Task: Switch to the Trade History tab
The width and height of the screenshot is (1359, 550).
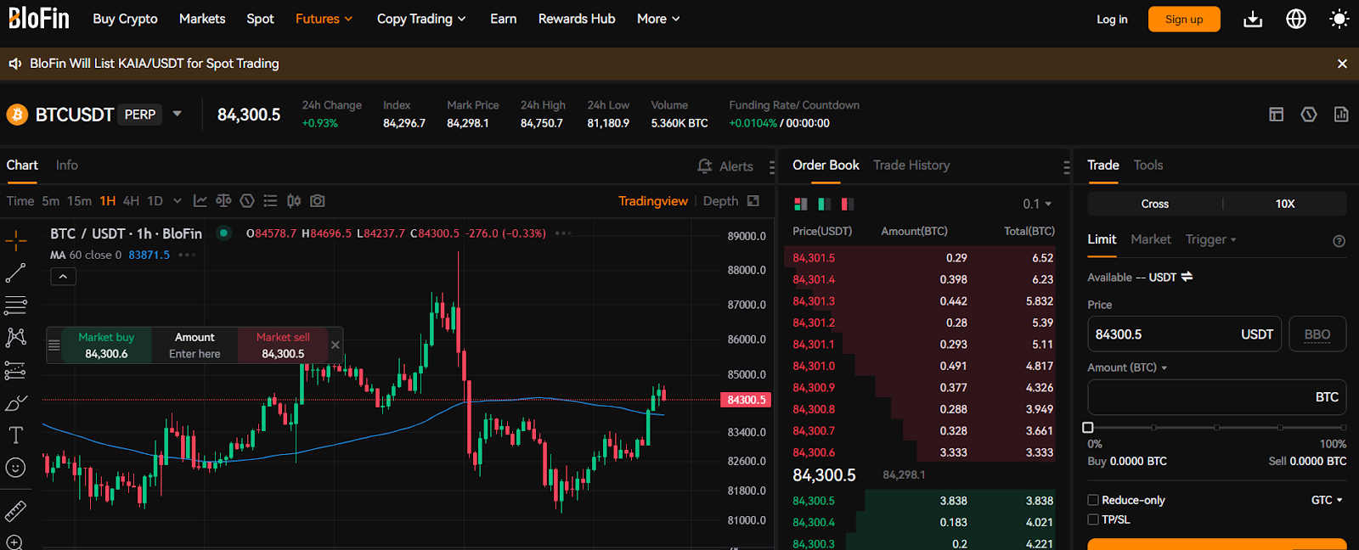Action: coord(911,166)
